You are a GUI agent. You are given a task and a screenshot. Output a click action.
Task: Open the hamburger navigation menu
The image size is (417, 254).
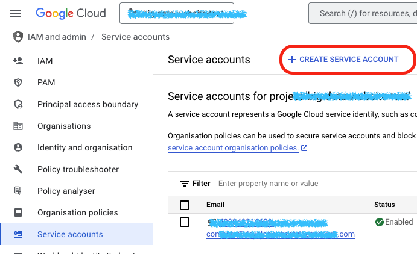16,13
